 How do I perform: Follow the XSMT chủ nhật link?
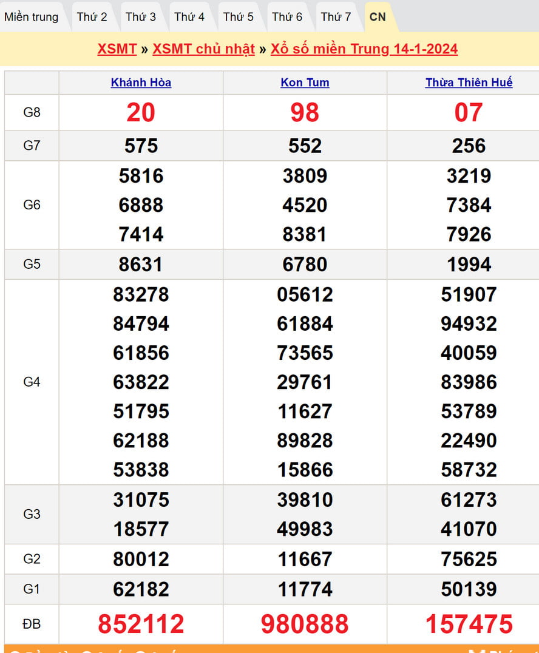coord(203,49)
